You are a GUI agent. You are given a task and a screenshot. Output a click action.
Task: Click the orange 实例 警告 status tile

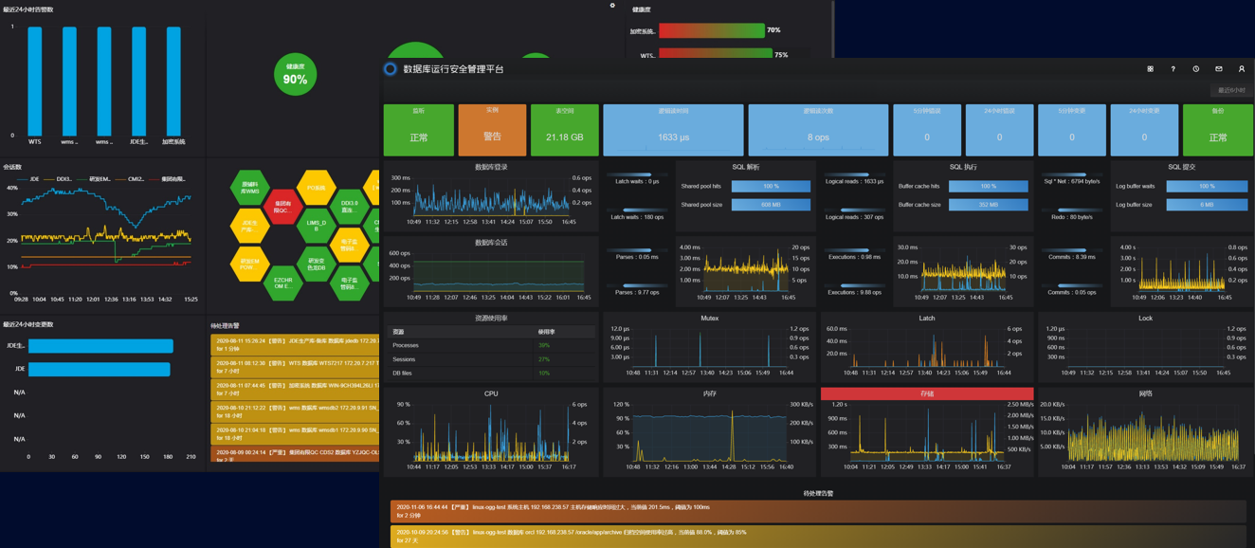tap(492, 131)
